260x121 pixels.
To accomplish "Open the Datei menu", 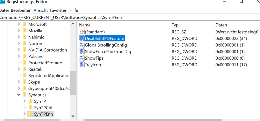I will 4,10.
